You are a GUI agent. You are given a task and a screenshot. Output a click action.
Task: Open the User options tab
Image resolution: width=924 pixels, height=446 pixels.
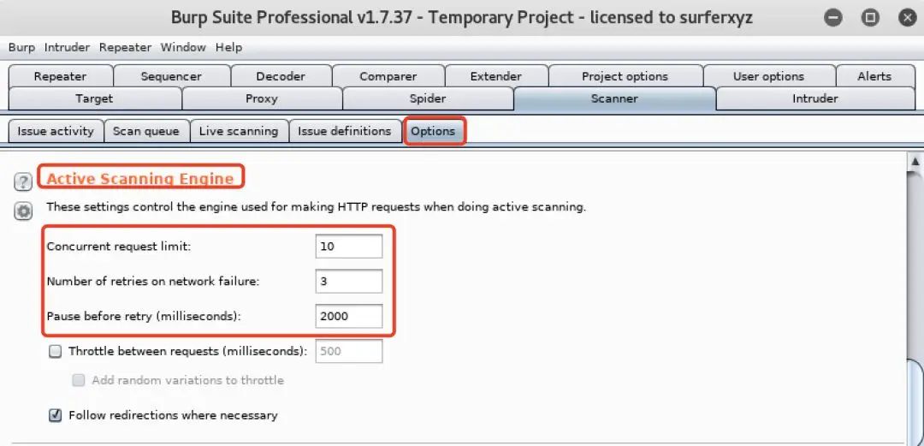click(x=769, y=76)
